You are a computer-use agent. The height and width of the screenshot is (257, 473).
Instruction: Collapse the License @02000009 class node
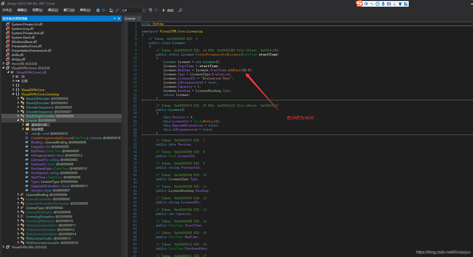tap(18, 120)
